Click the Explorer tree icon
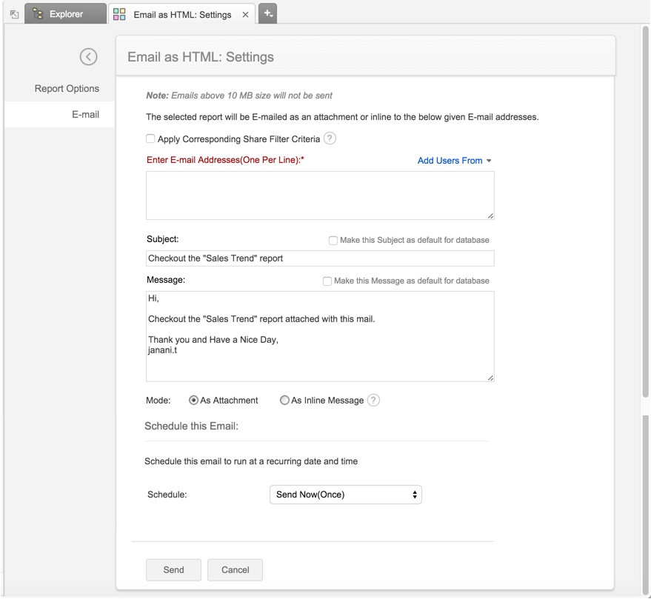 pyautogui.click(x=38, y=14)
